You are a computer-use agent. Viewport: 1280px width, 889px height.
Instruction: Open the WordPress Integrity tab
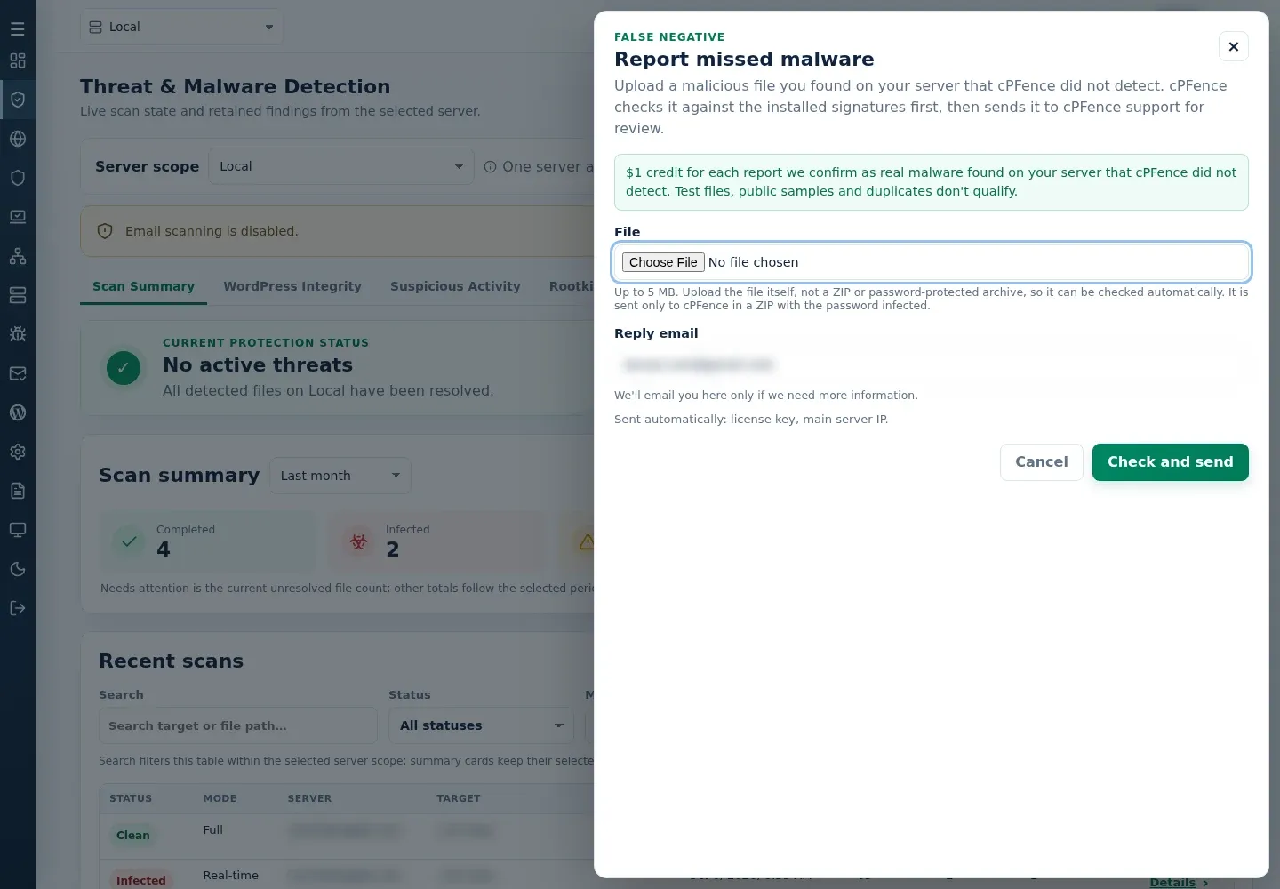click(292, 286)
